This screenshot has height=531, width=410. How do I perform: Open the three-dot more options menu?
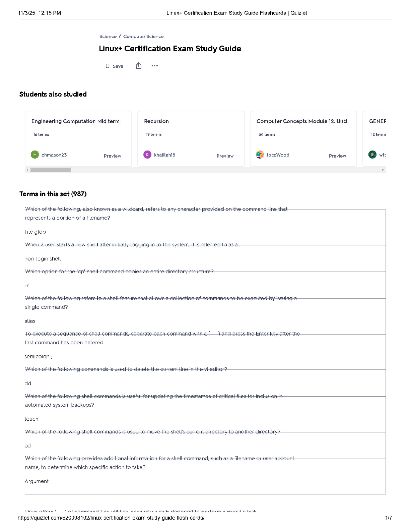pos(154,66)
